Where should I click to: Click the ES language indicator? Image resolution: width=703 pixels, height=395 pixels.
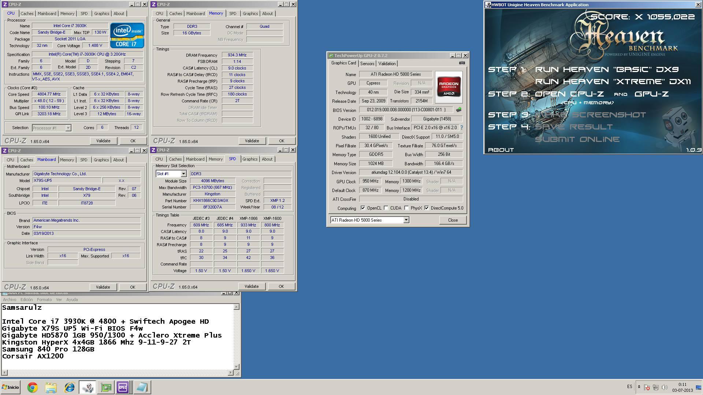(x=629, y=387)
